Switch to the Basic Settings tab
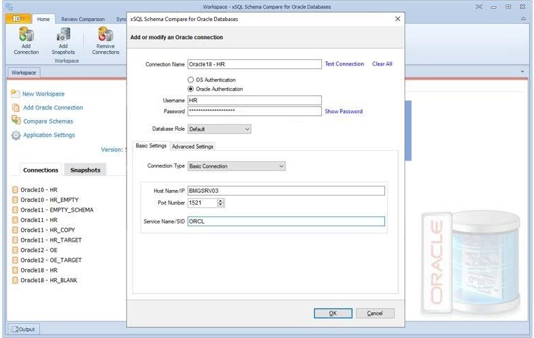 coord(151,146)
